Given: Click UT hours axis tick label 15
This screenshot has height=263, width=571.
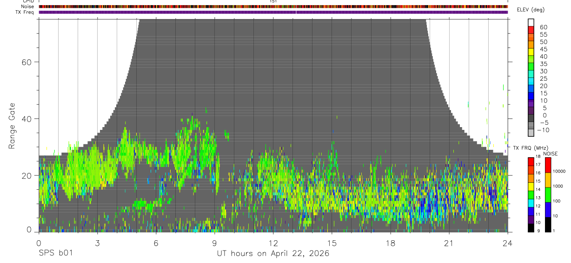Looking at the screenshot, I should 332,243.
